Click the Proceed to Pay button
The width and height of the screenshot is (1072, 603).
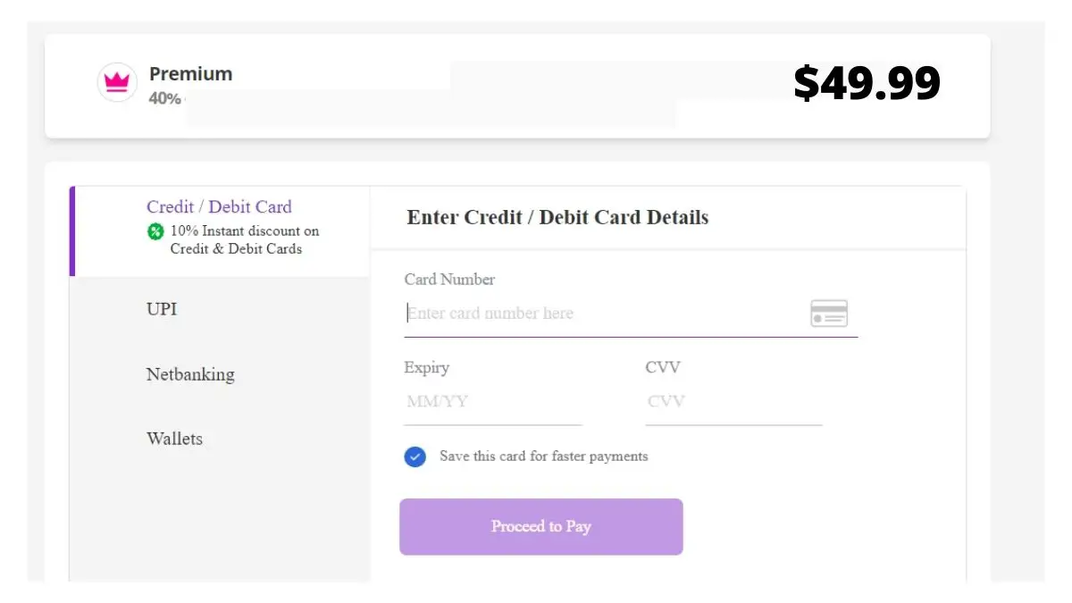(541, 527)
